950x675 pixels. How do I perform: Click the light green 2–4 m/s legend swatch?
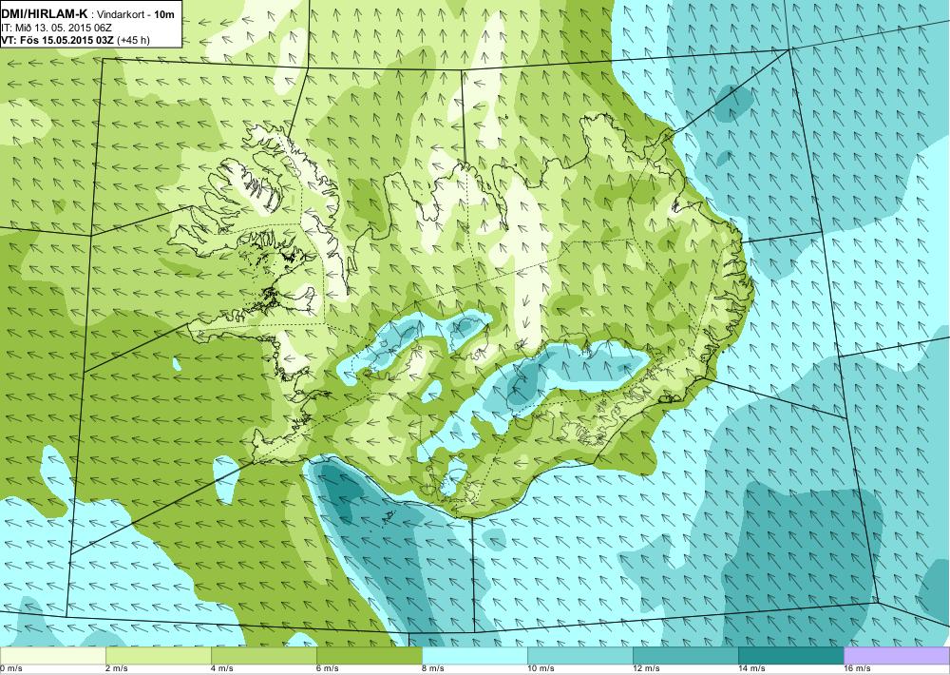point(158,655)
